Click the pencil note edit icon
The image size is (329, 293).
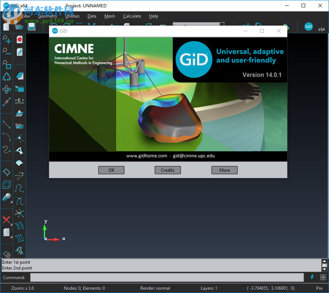(x=19, y=52)
